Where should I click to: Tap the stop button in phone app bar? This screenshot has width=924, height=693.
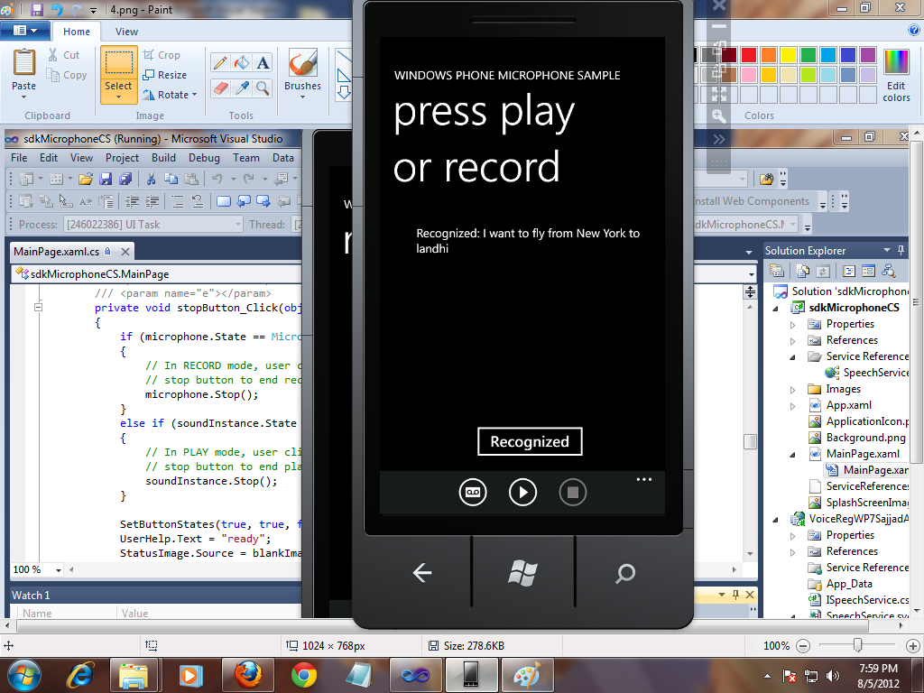pyautogui.click(x=572, y=492)
